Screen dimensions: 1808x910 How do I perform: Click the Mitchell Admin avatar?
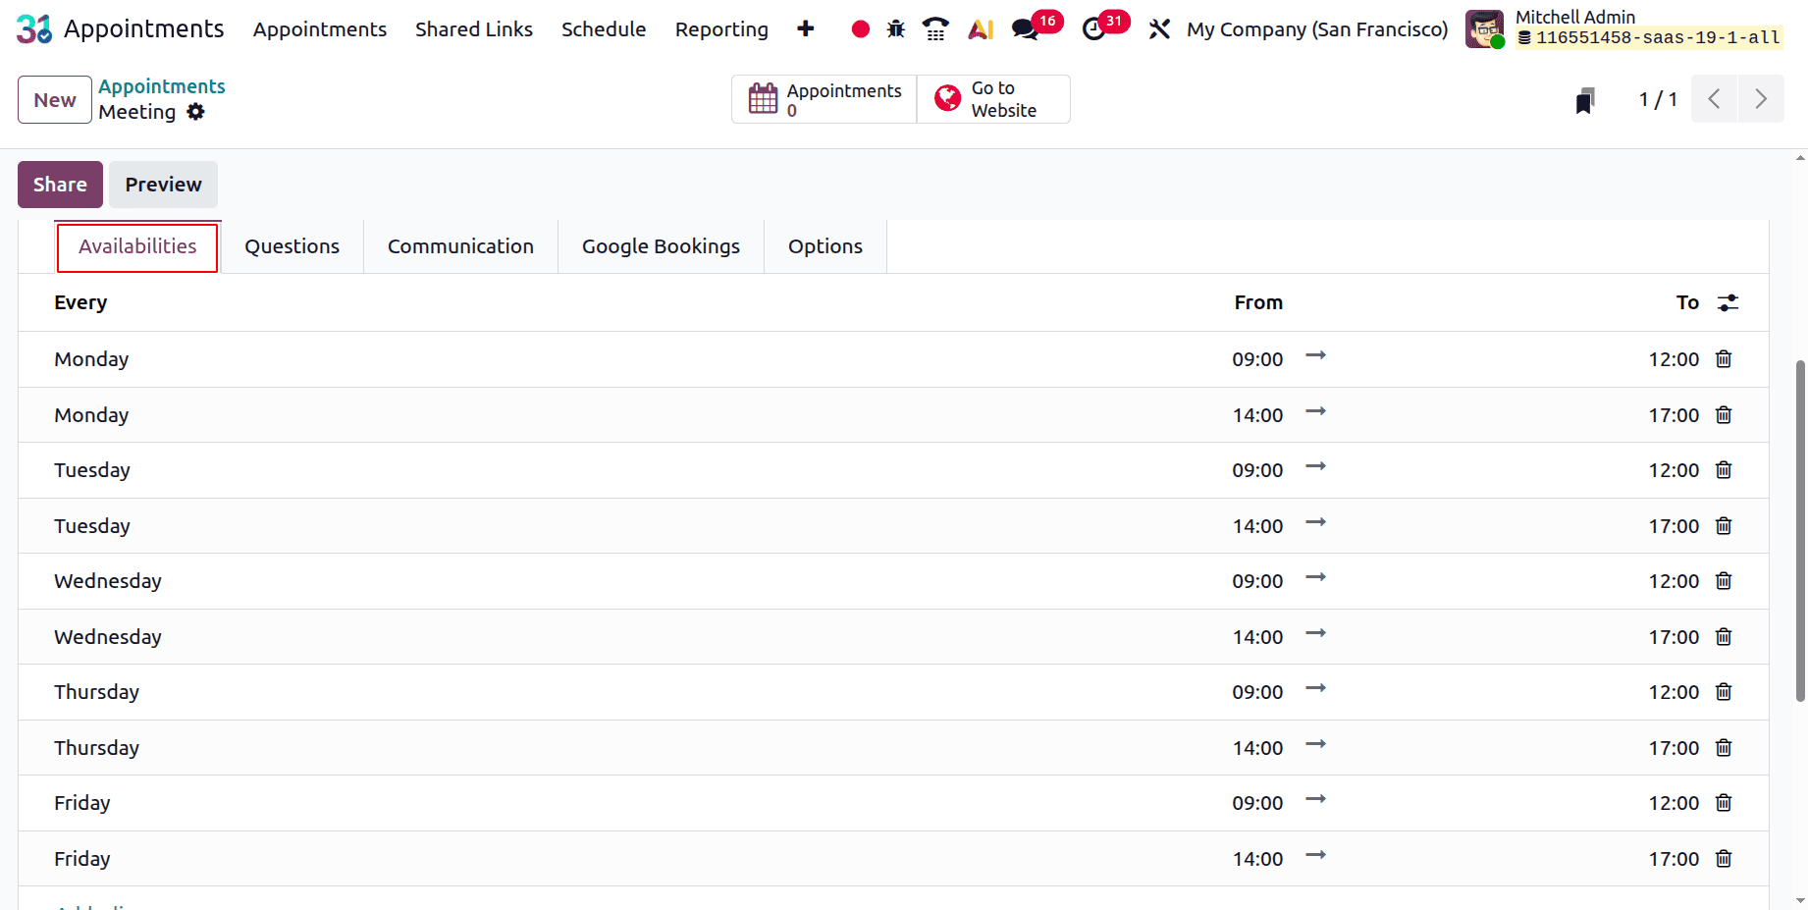pos(1484,28)
